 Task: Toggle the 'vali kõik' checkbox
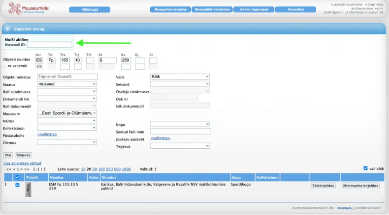[x=365, y=168]
